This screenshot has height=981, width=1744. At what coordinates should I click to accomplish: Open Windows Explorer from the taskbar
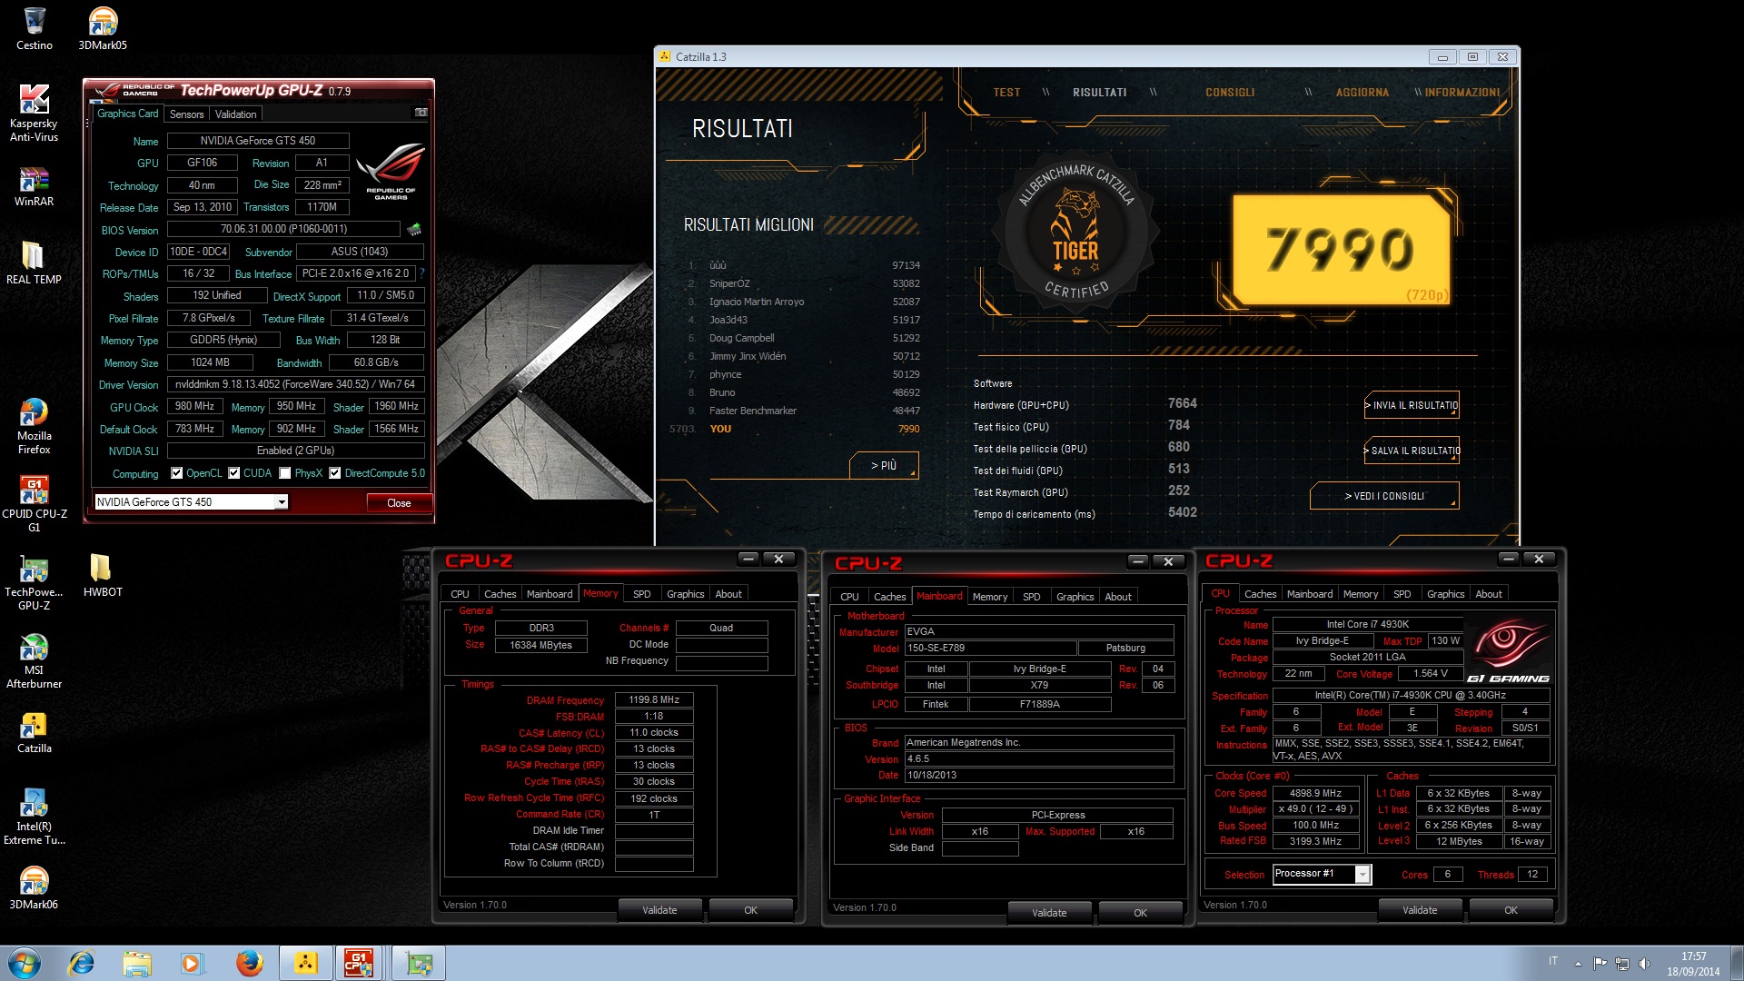(136, 963)
